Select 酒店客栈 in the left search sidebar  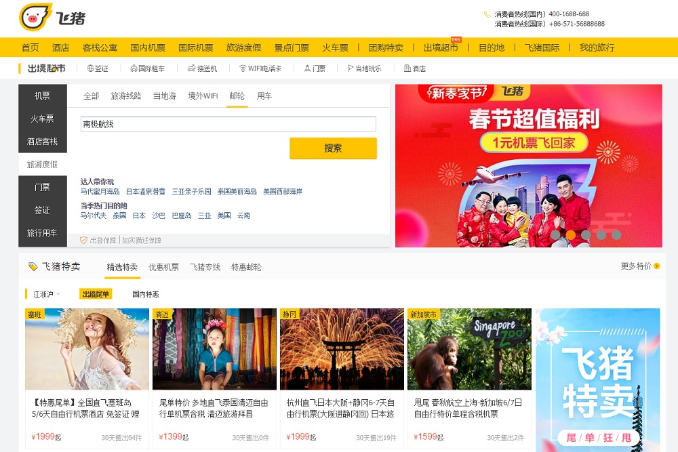(x=42, y=142)
